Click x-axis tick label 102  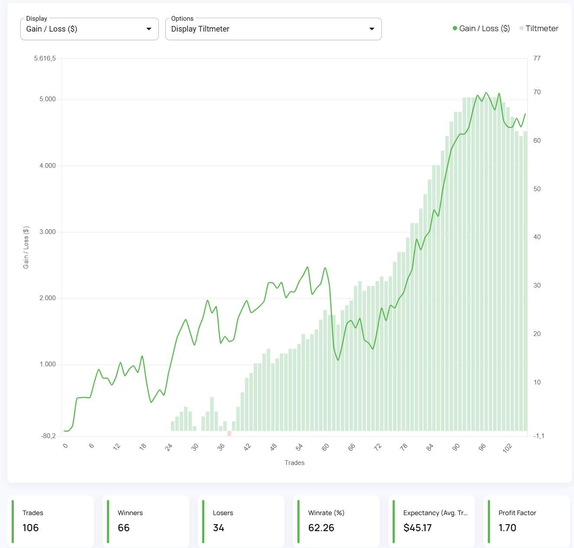(x=507, y=448)
